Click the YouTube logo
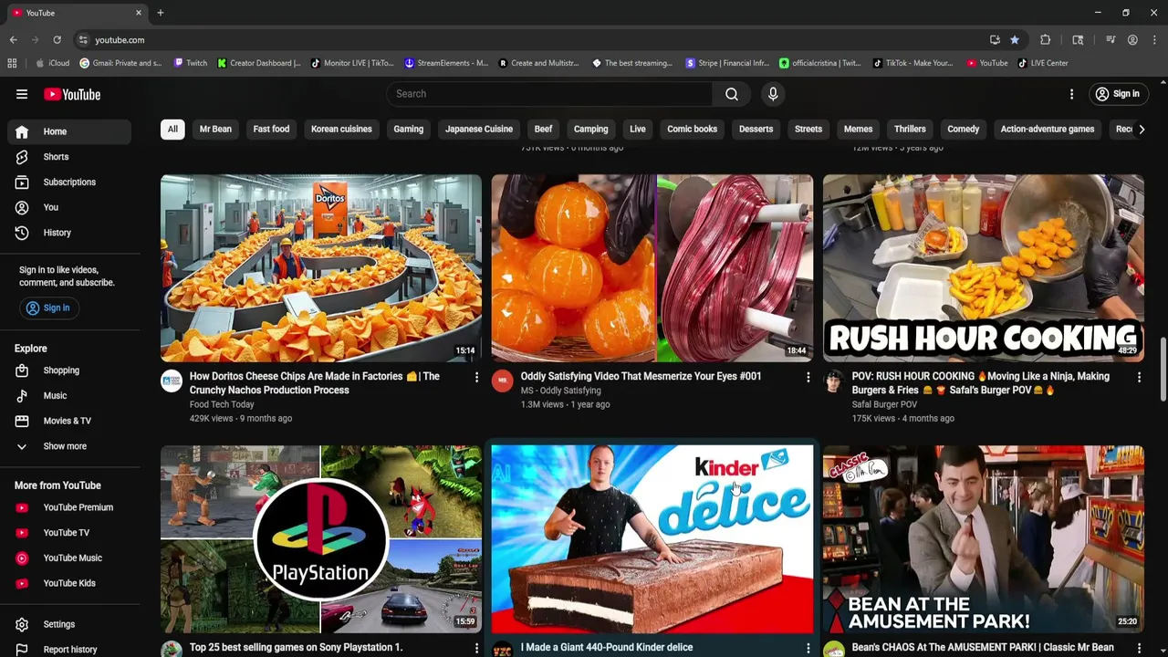The width and height of the screenshot is (1168, 657). pyautogui.click(x=72, y=94)
